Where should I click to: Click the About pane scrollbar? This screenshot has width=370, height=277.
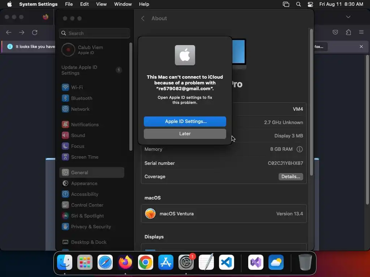(311, 102)
